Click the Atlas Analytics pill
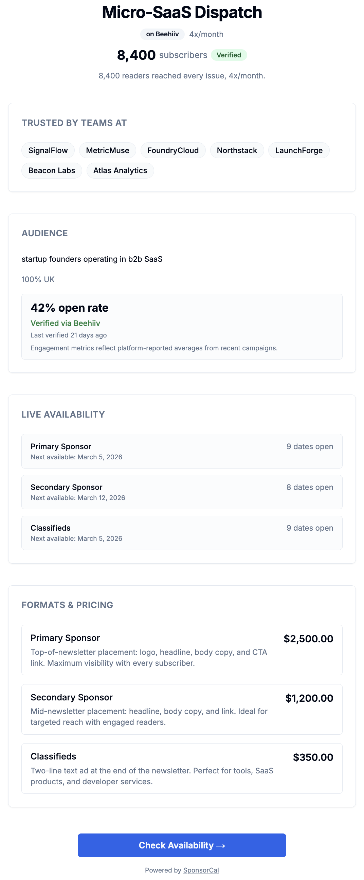364x880 pixels. pos(120,170)
